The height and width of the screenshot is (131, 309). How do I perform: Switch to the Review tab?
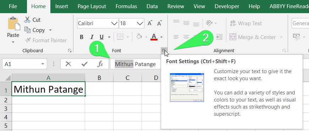pyautogui.click(x=176, y=6)
